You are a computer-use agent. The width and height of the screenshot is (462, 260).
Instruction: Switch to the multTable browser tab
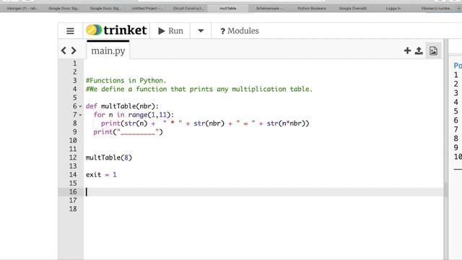pos(228,8)
